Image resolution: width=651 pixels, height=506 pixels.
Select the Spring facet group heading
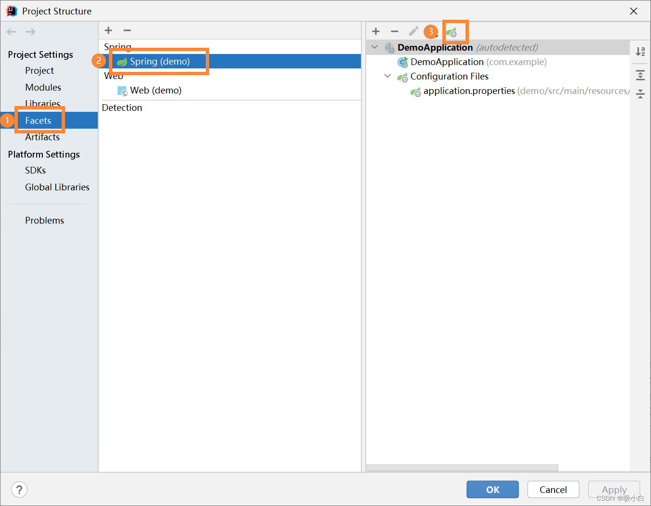point(118,47)
